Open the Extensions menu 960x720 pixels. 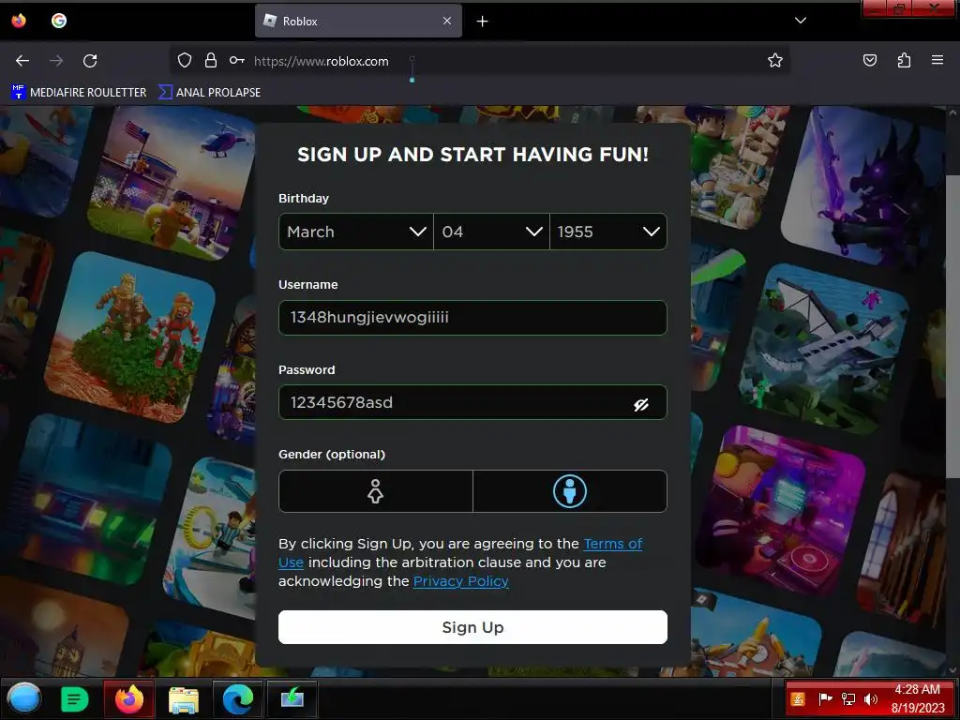coord(904,61)
